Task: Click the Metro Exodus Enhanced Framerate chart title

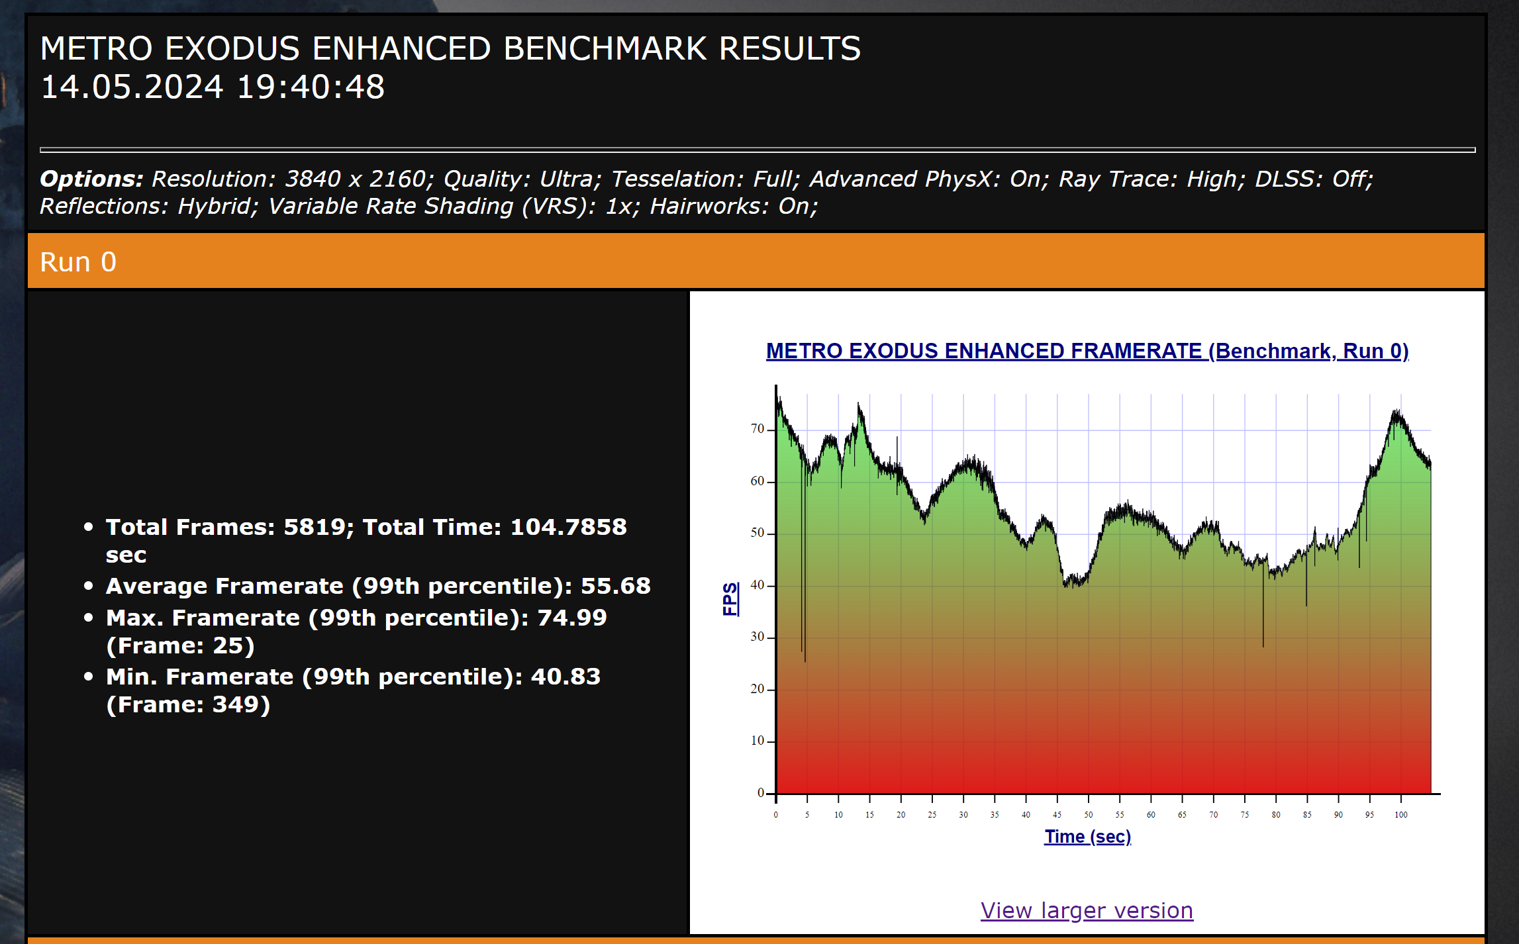Action: 1087,351
